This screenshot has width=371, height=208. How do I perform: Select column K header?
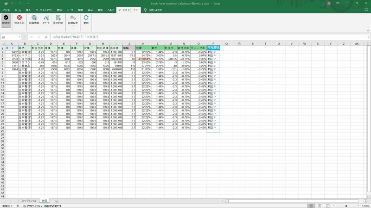143,44
